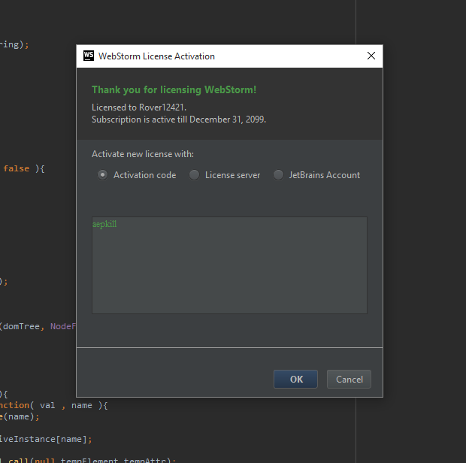Image resolution: width=466 pixels, height=463 pixels.
Task: Click the WebStorm WS logo icon
Action: point(89,56)
